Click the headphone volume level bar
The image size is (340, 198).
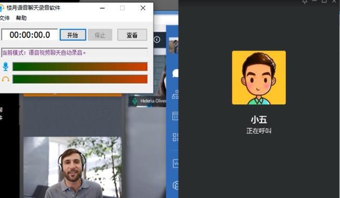[x=80, y=79]
